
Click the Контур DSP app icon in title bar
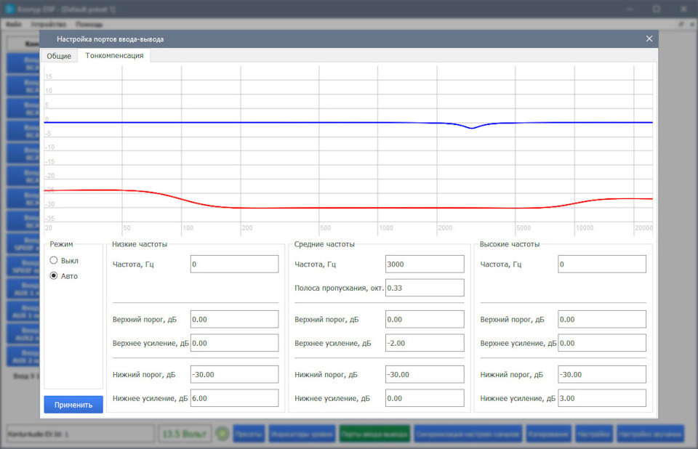tap(9, 9)
